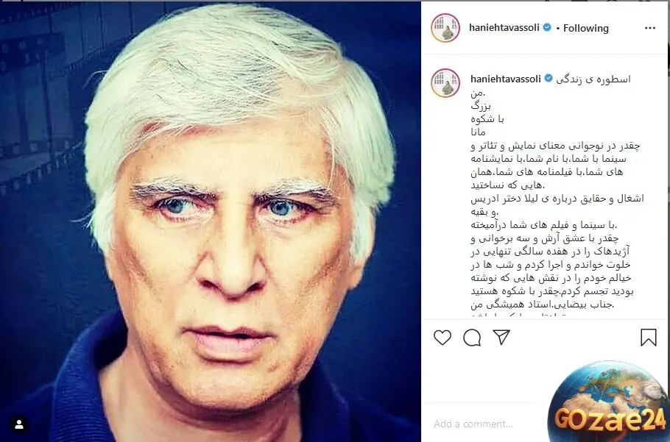The width and height of the screenshot is (670, 442).
Task: Click the caption line با شکوه
Action: point(487,119)
